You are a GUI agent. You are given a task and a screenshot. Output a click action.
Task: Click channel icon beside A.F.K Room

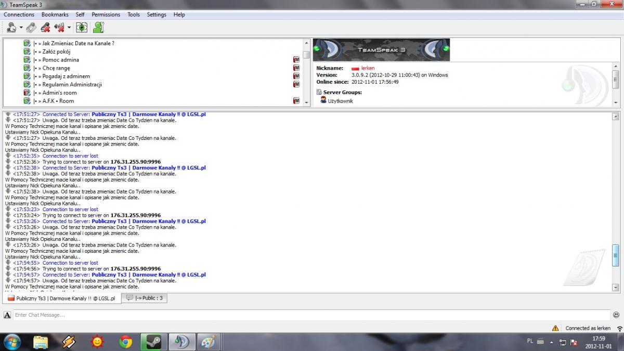(27, 101)
